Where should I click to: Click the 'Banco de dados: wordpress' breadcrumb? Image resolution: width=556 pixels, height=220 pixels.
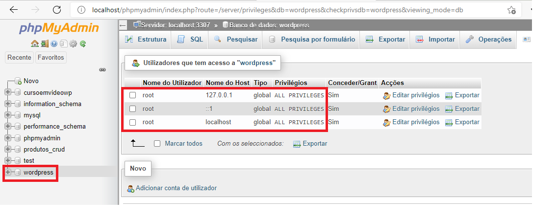pos(269,25)
